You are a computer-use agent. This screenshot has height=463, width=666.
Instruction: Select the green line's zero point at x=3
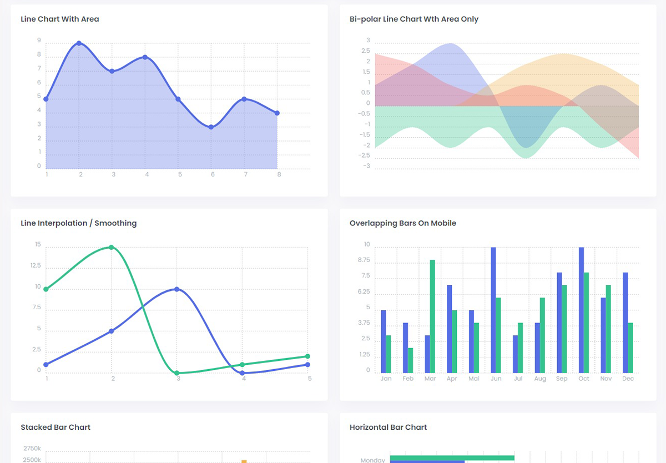177,373
